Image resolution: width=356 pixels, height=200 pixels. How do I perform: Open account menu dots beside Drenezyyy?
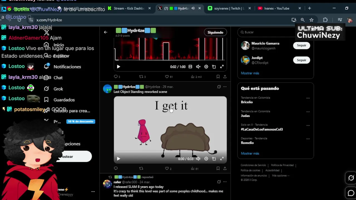[x=93, y=191]
